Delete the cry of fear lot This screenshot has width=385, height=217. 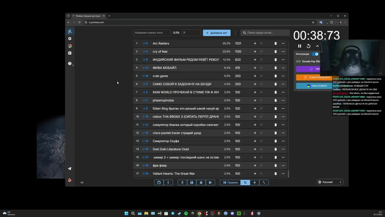coord(276,52)
